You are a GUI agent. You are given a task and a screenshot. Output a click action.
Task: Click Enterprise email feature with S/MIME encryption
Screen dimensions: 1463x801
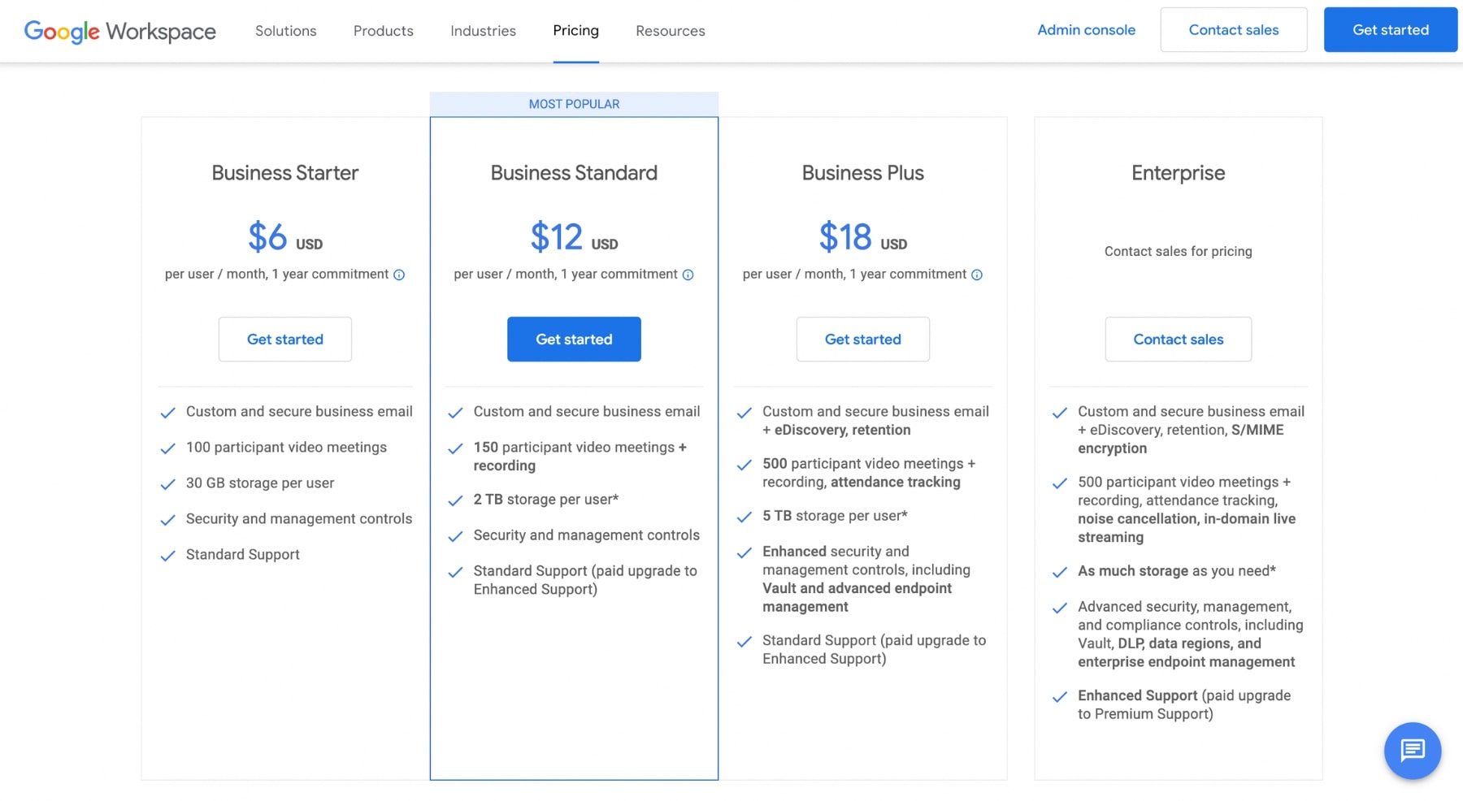(1191, 430)
